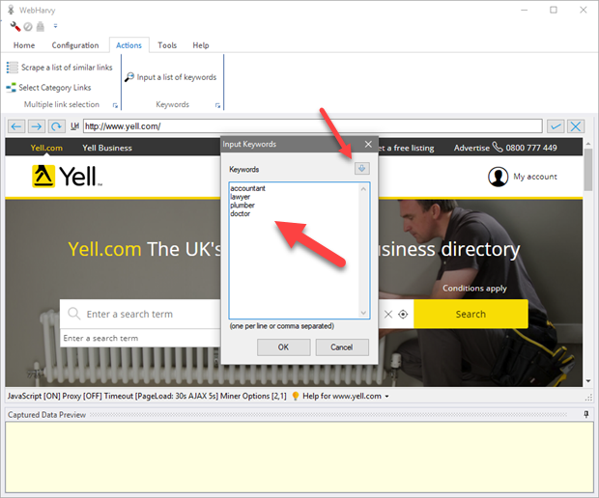Open the quick access toolbar customize dropdown
599x498 pixels.
pos(55,26)
